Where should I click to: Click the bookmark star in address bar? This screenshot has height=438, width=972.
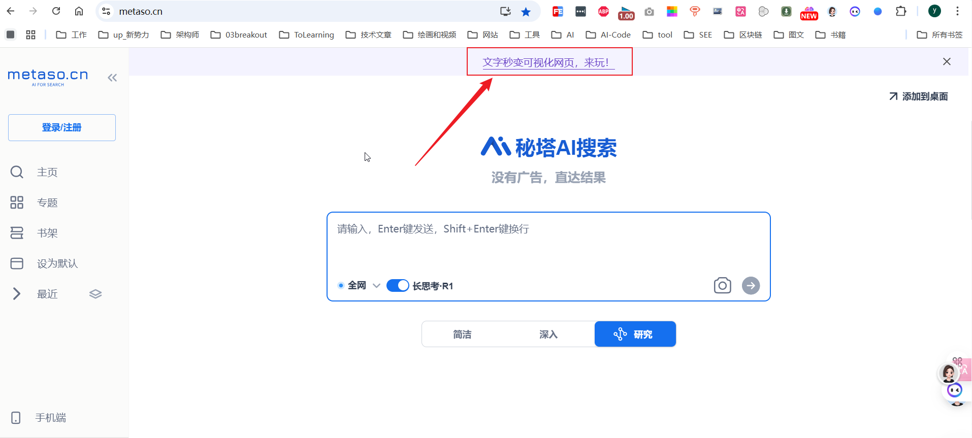tap(526, 12)
